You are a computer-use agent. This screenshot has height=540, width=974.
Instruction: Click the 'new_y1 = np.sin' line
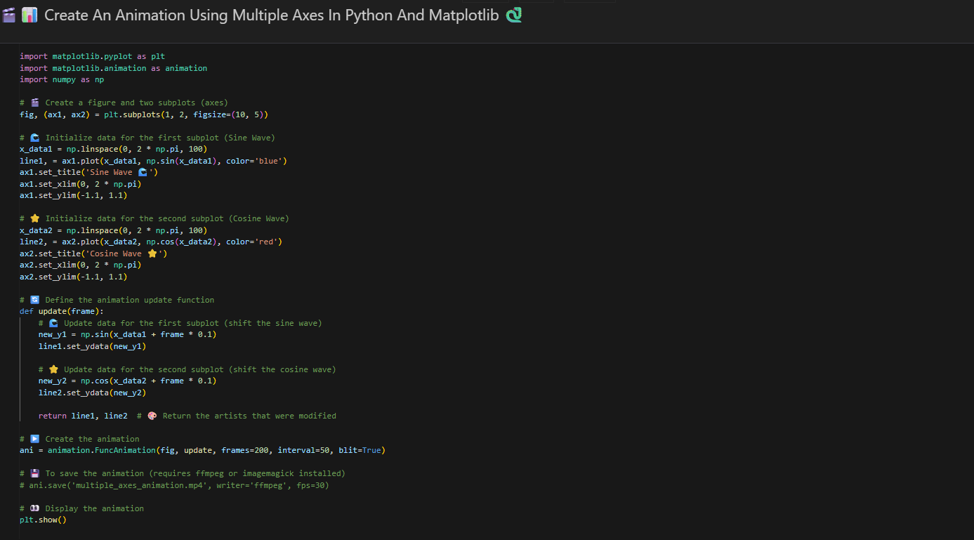127,334
